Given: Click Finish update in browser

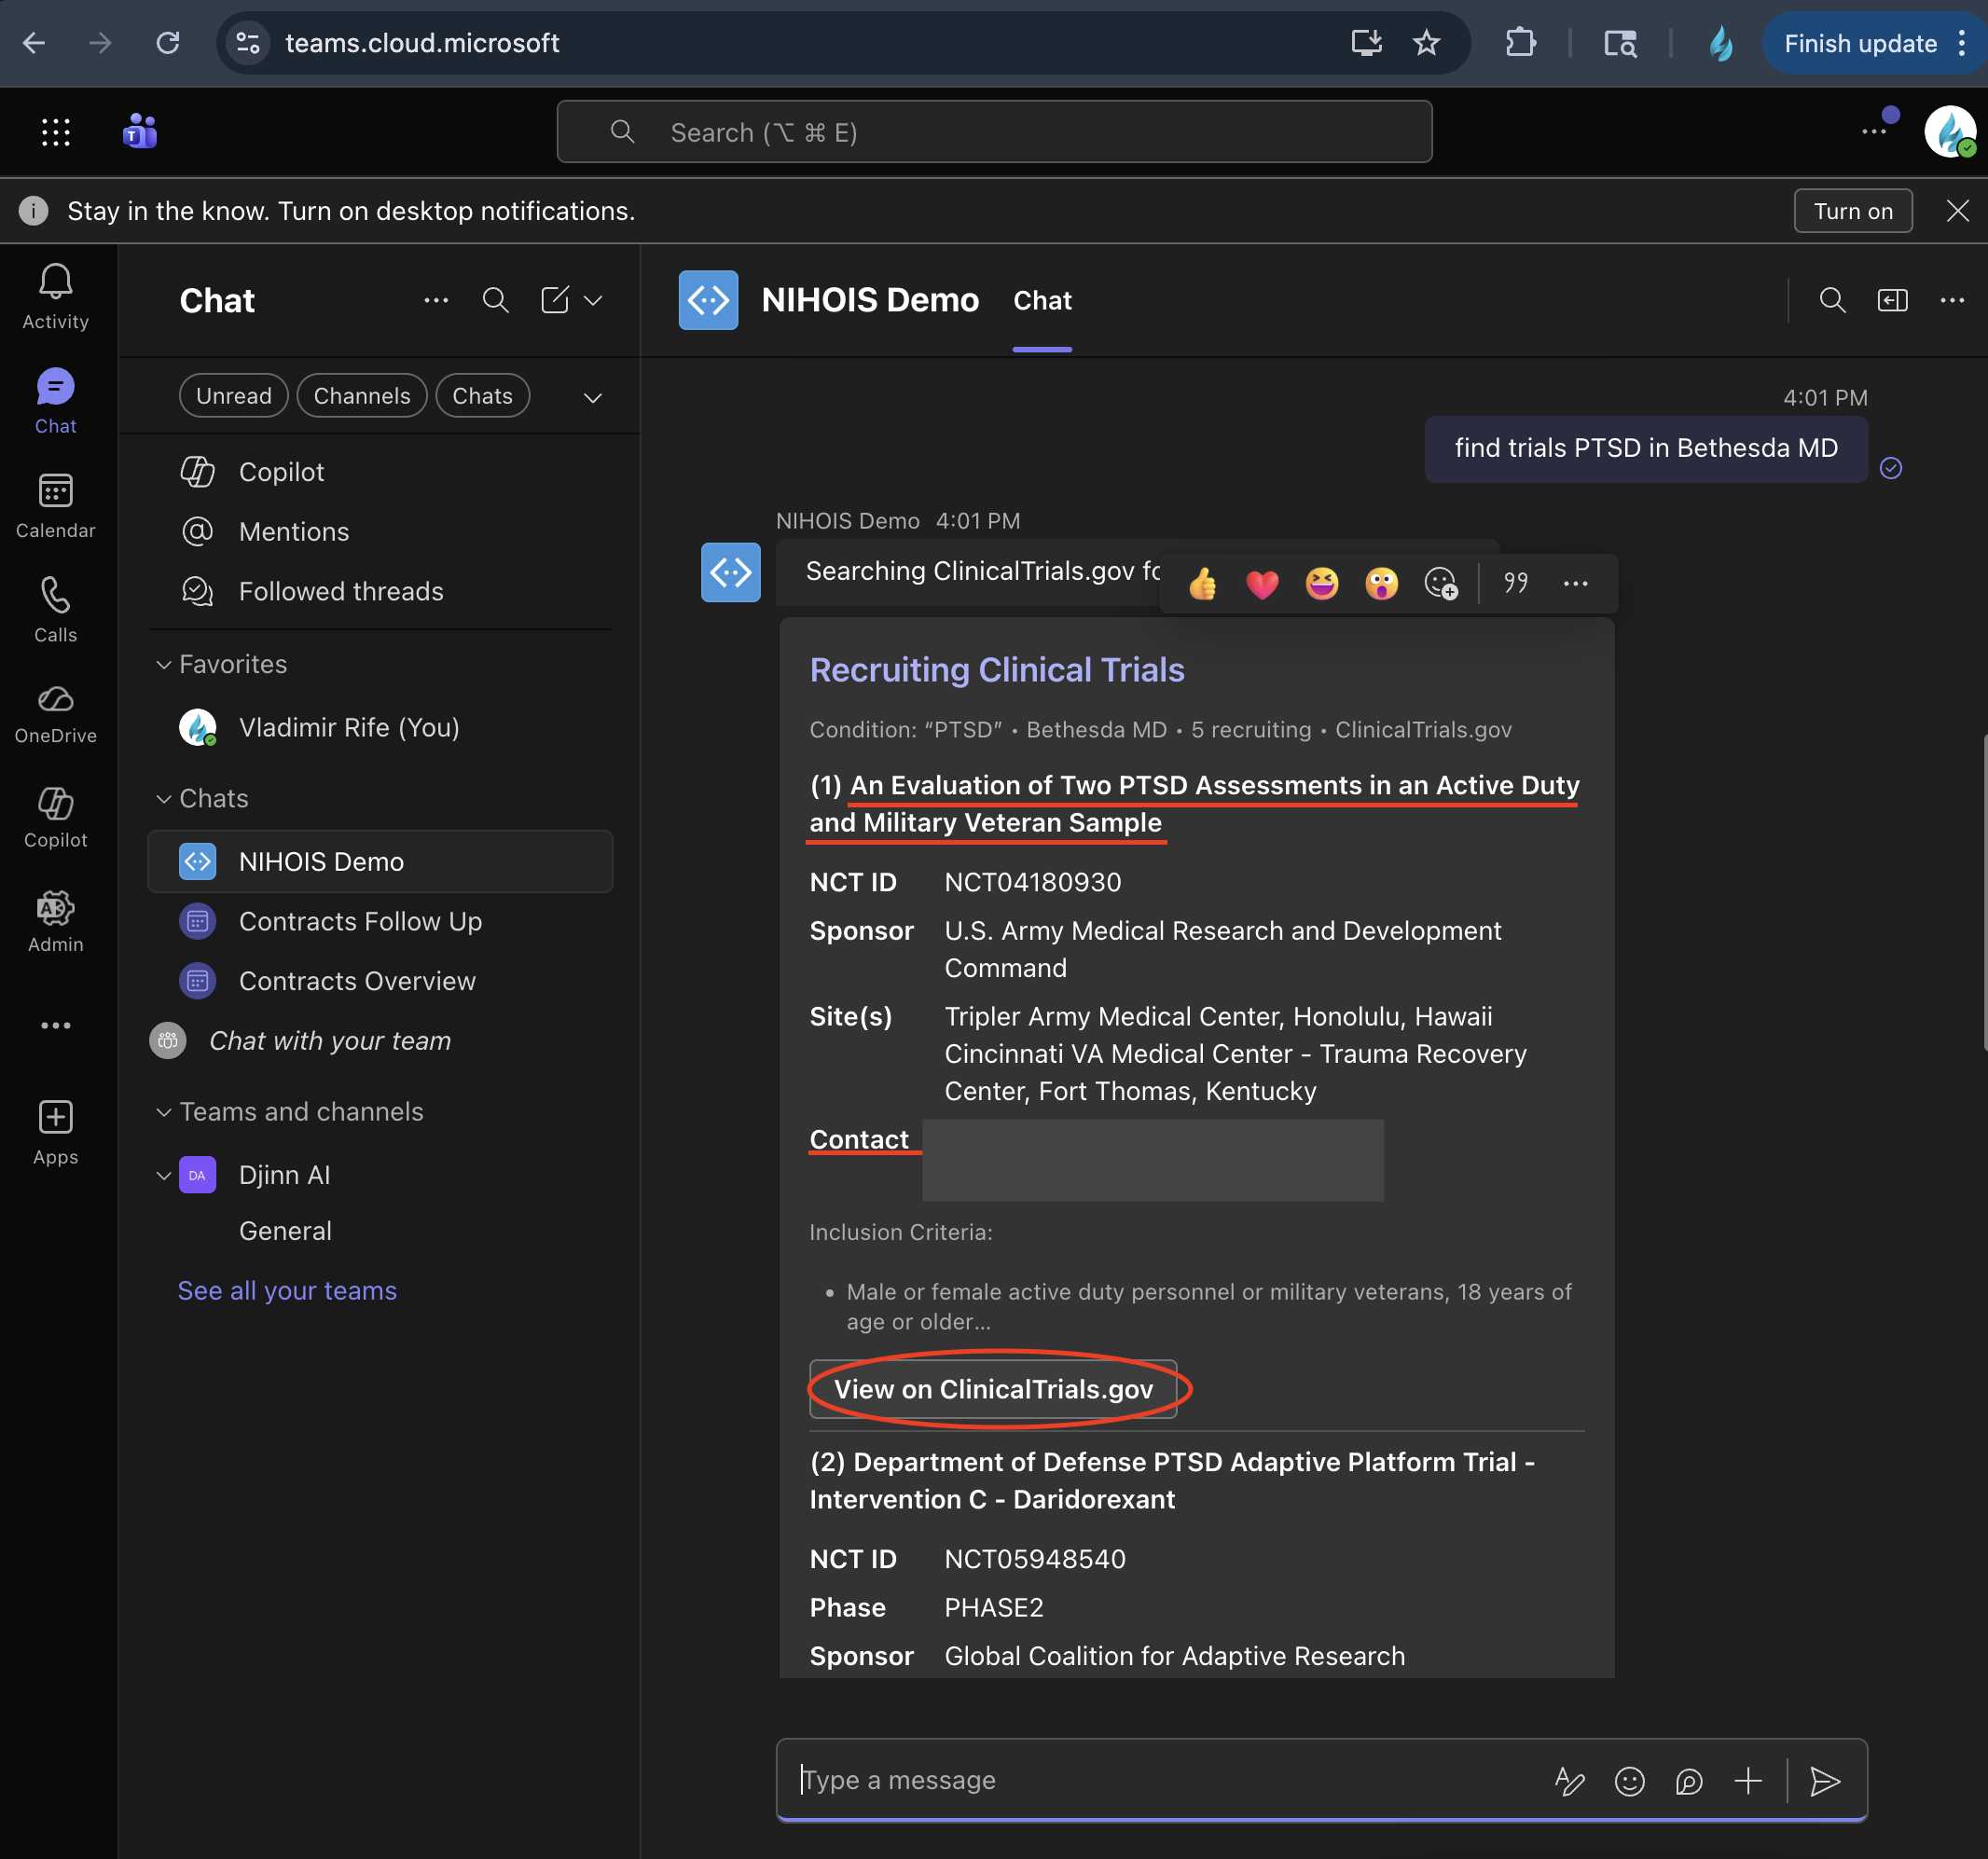Looking at the screenshot, I should click(x=1860, y=43).
